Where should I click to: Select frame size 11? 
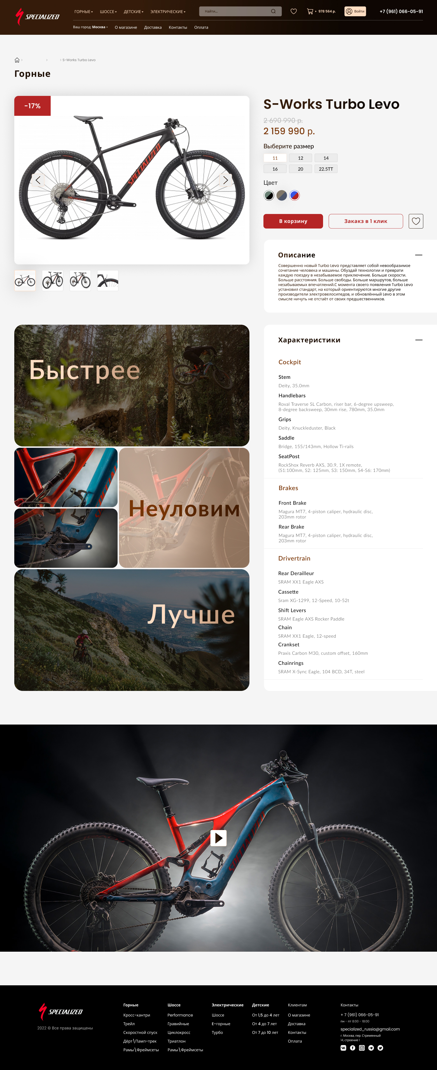(275, 158)
